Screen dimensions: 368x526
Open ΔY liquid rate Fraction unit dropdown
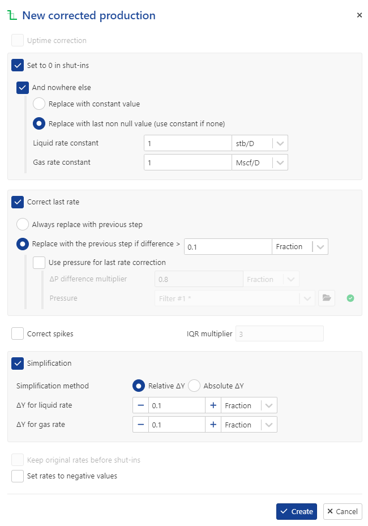[249, 405]
